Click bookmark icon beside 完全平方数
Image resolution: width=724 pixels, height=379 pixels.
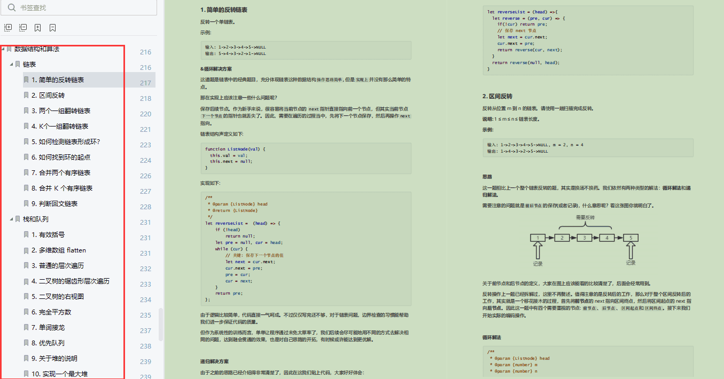point(26,312)
